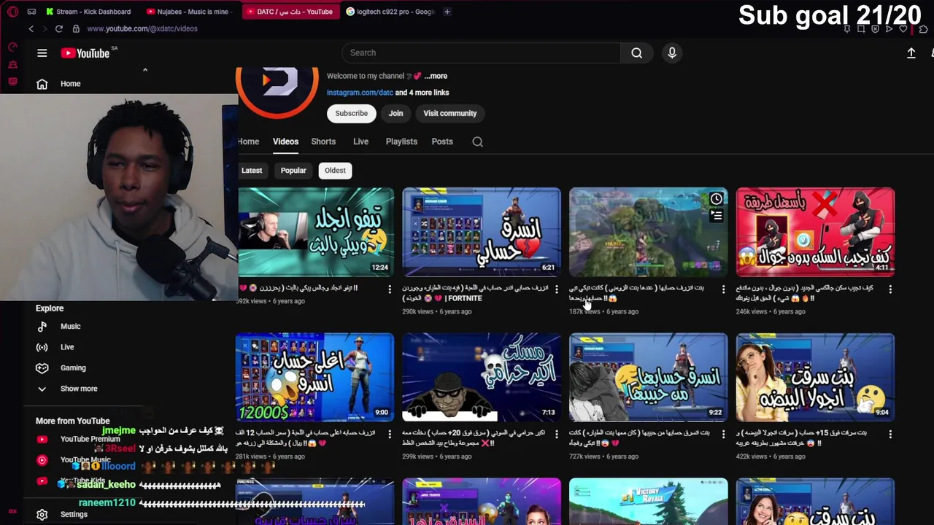The image size is (934, 525).
Task: Click the Music note icon in sidebar
Action: (x=42, y=327)
